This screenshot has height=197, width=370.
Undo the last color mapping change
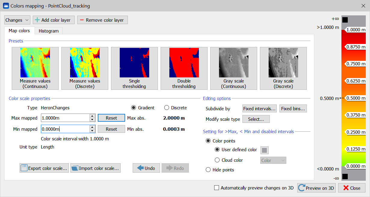coord(146,168)
